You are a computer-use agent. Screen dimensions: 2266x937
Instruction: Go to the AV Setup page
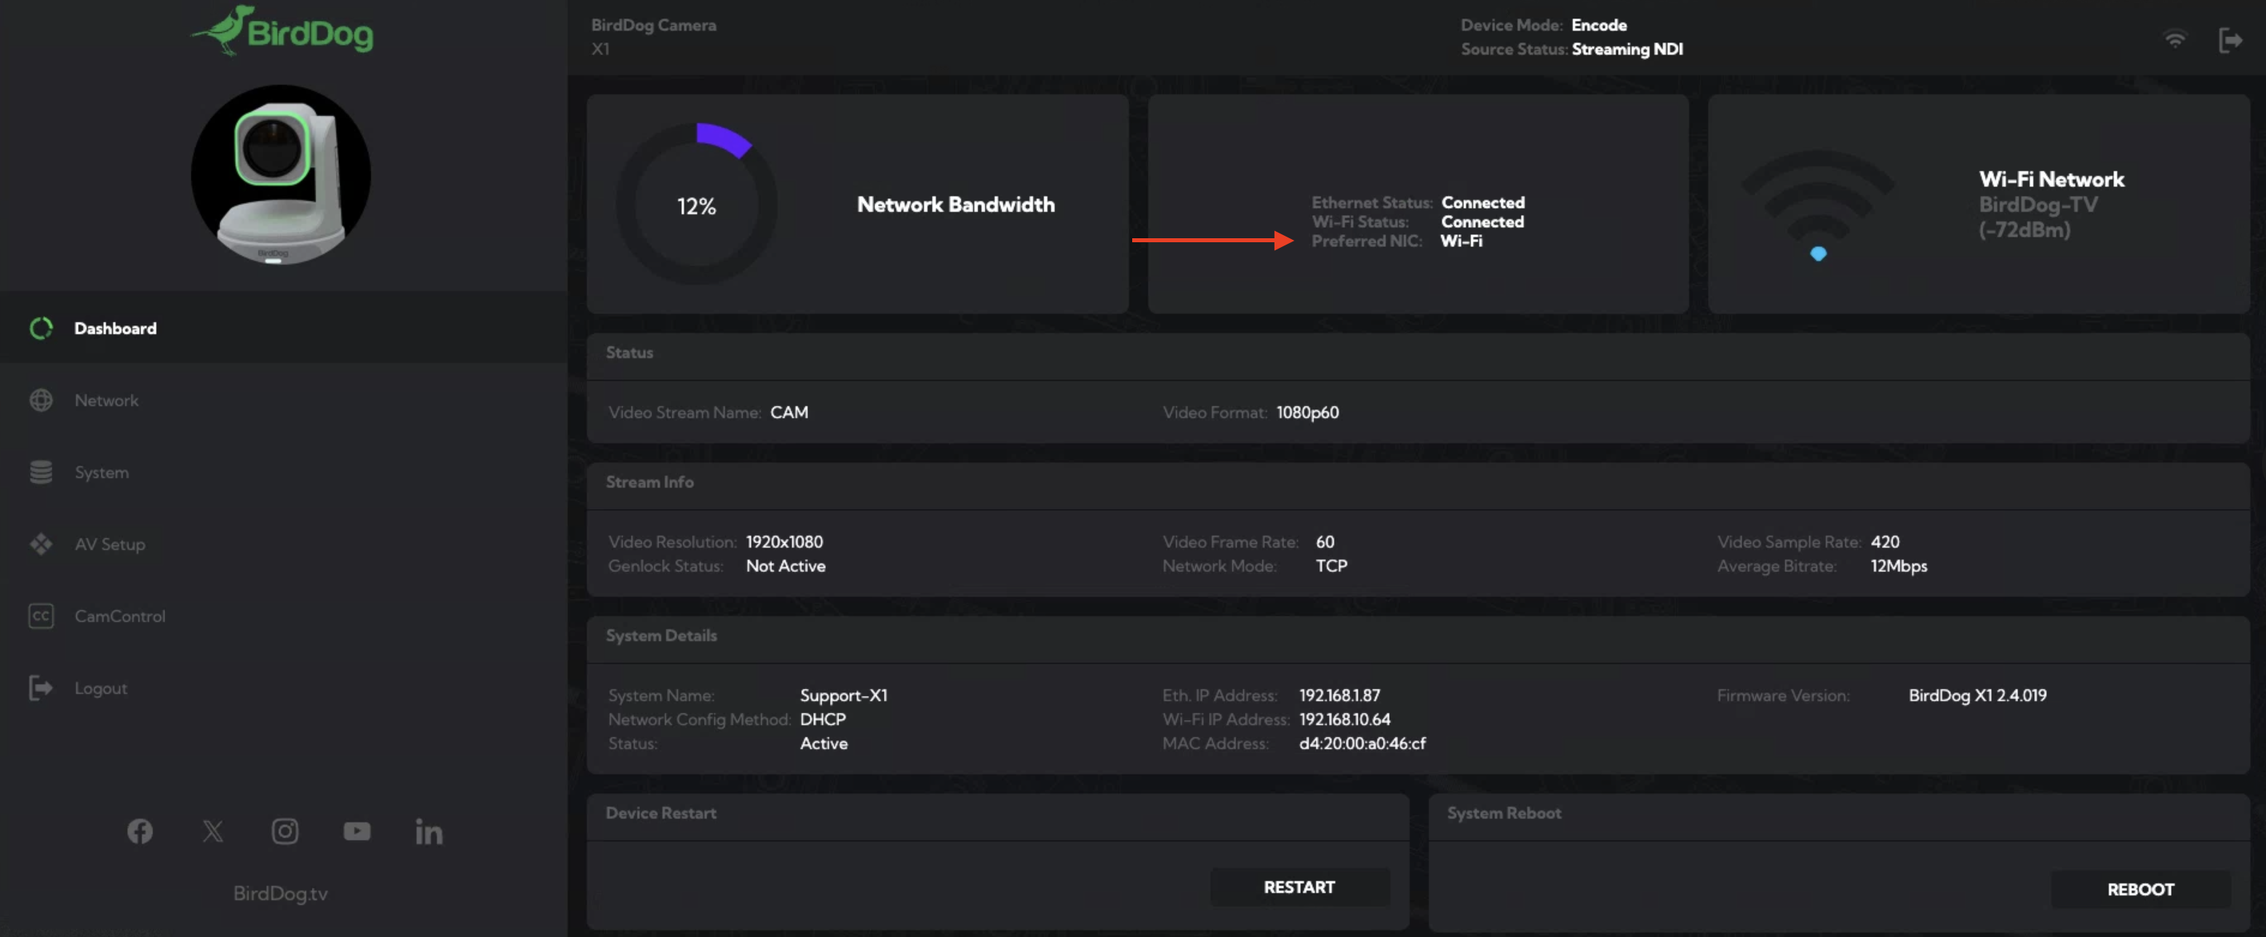tap(110, 544)
